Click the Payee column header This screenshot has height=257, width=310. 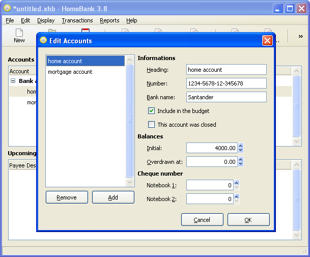[17, 165]
